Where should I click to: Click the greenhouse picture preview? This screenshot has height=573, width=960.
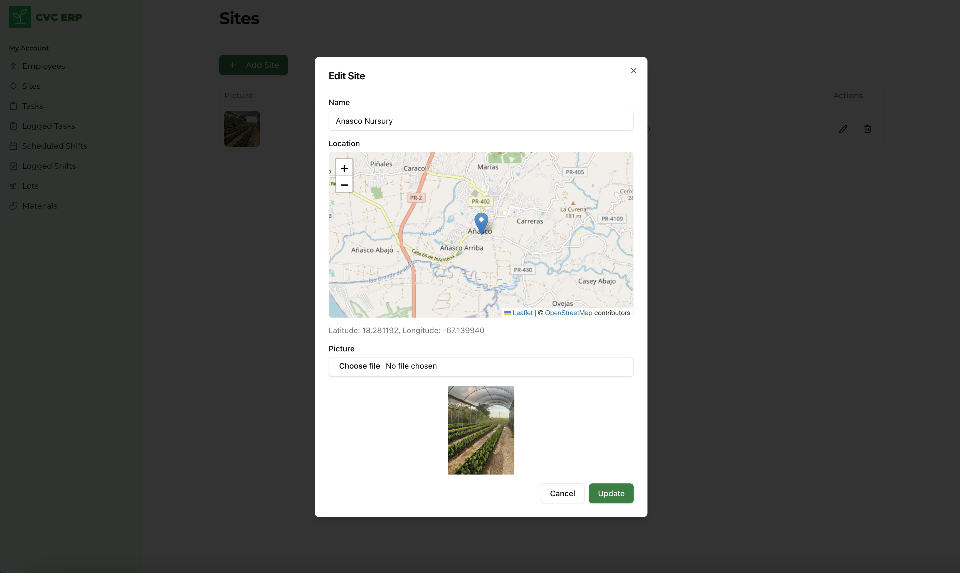481,430
